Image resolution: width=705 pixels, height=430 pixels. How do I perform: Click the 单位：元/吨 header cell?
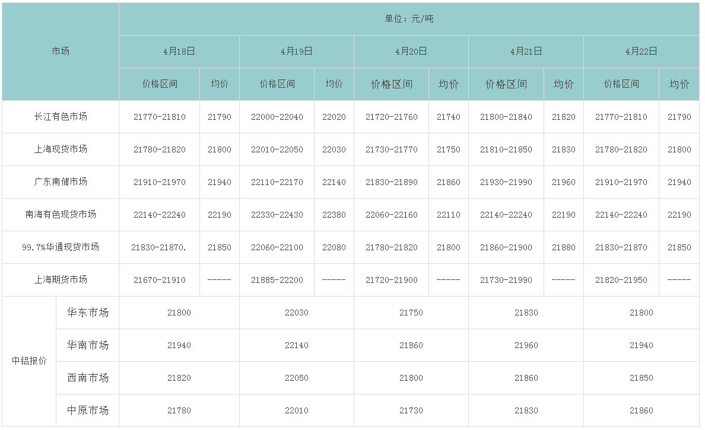(409, 19)
